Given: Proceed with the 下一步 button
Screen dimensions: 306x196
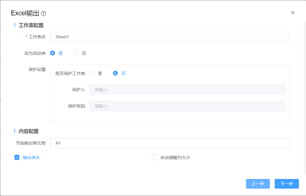Looking at the screenshot, I should (287, 184).
